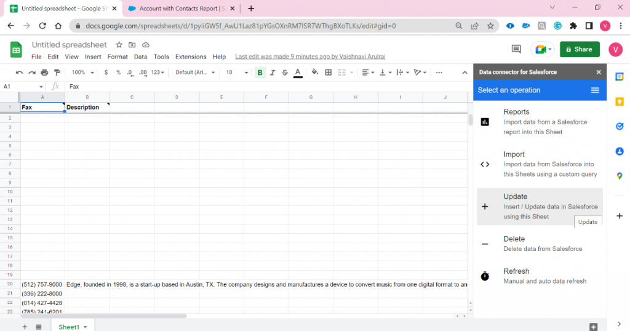Toggle italic formatting

[x=273, y=73]
